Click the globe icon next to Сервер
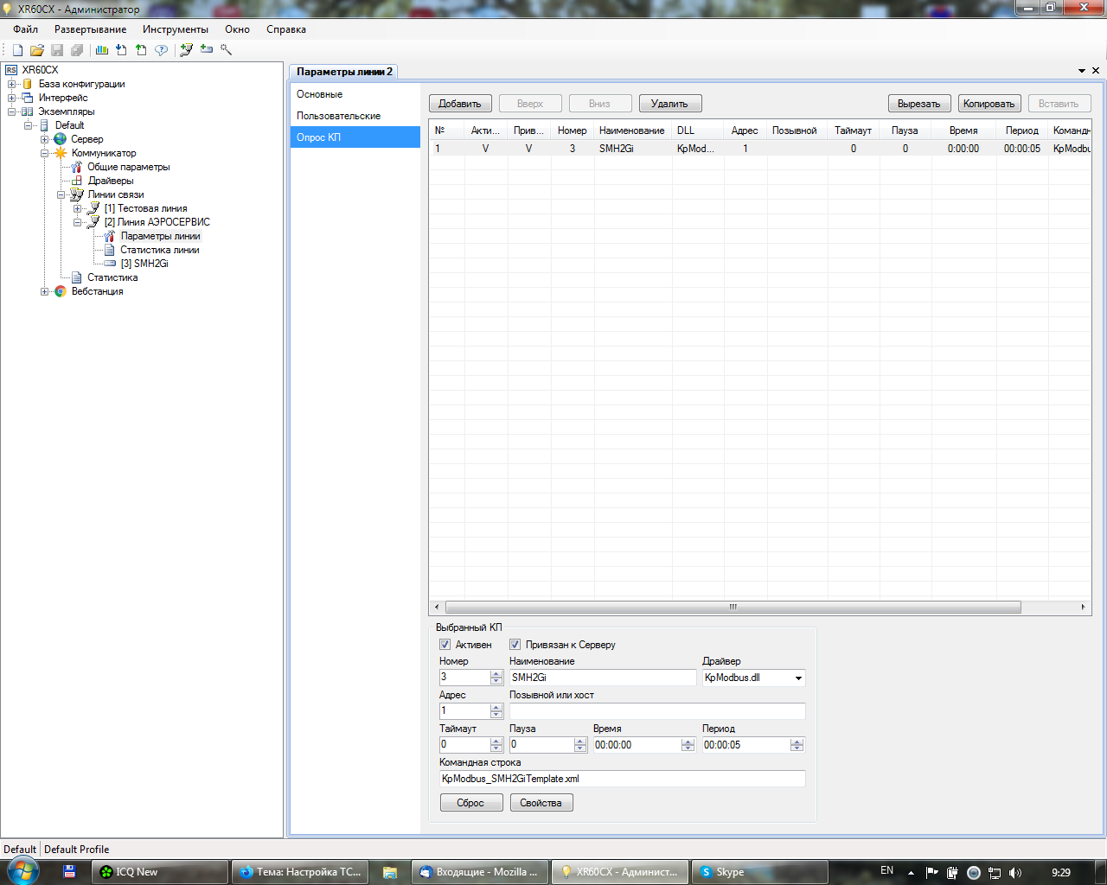Viewport: 1107px width, 885px height. coord(60,139)
